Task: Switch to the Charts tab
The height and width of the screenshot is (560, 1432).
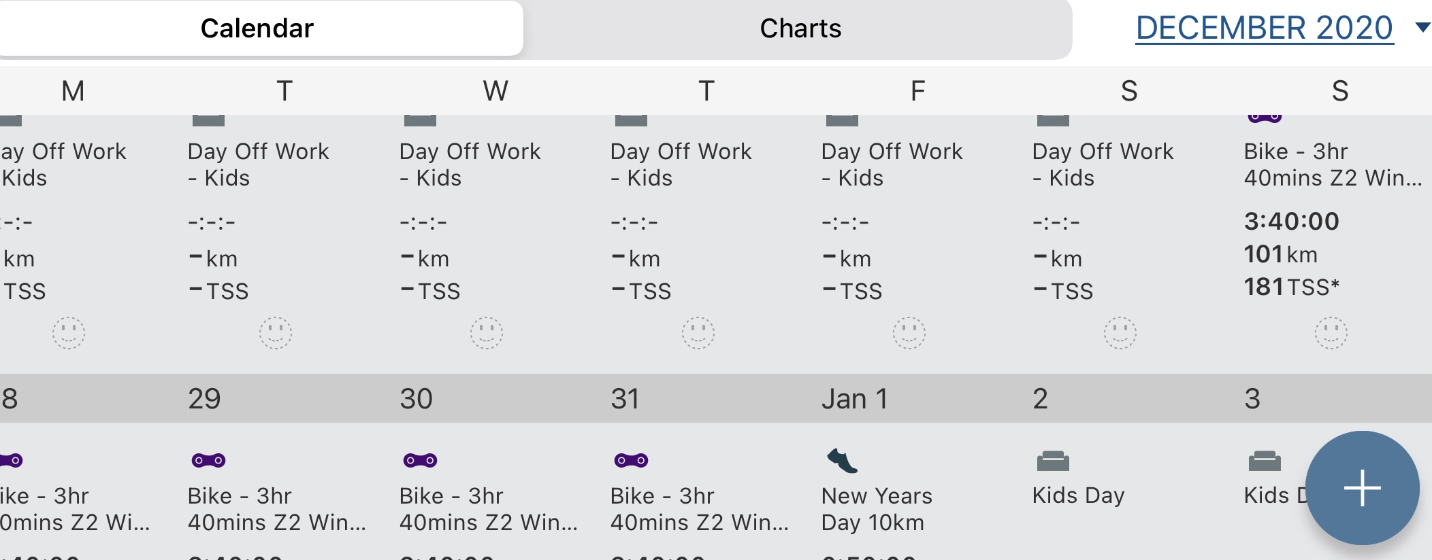Action: 800,29
